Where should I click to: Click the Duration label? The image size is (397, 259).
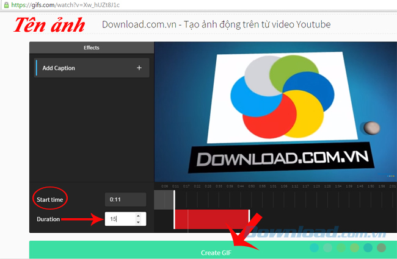pos(48,219)
